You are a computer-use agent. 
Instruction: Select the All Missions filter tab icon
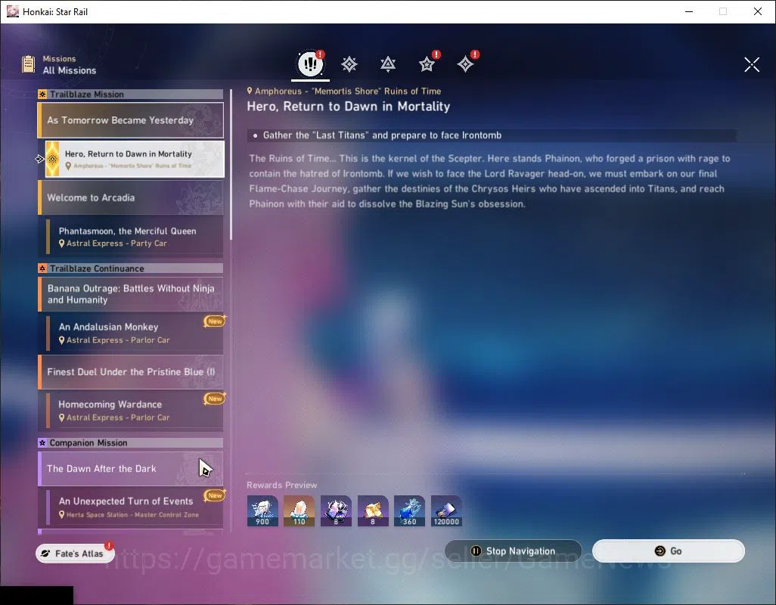(310, 64)
